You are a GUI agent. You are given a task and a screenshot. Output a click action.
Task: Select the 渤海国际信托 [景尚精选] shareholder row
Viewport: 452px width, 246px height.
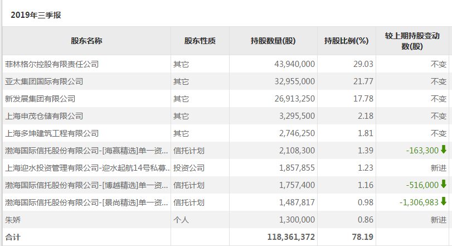(x=86, y=202)
